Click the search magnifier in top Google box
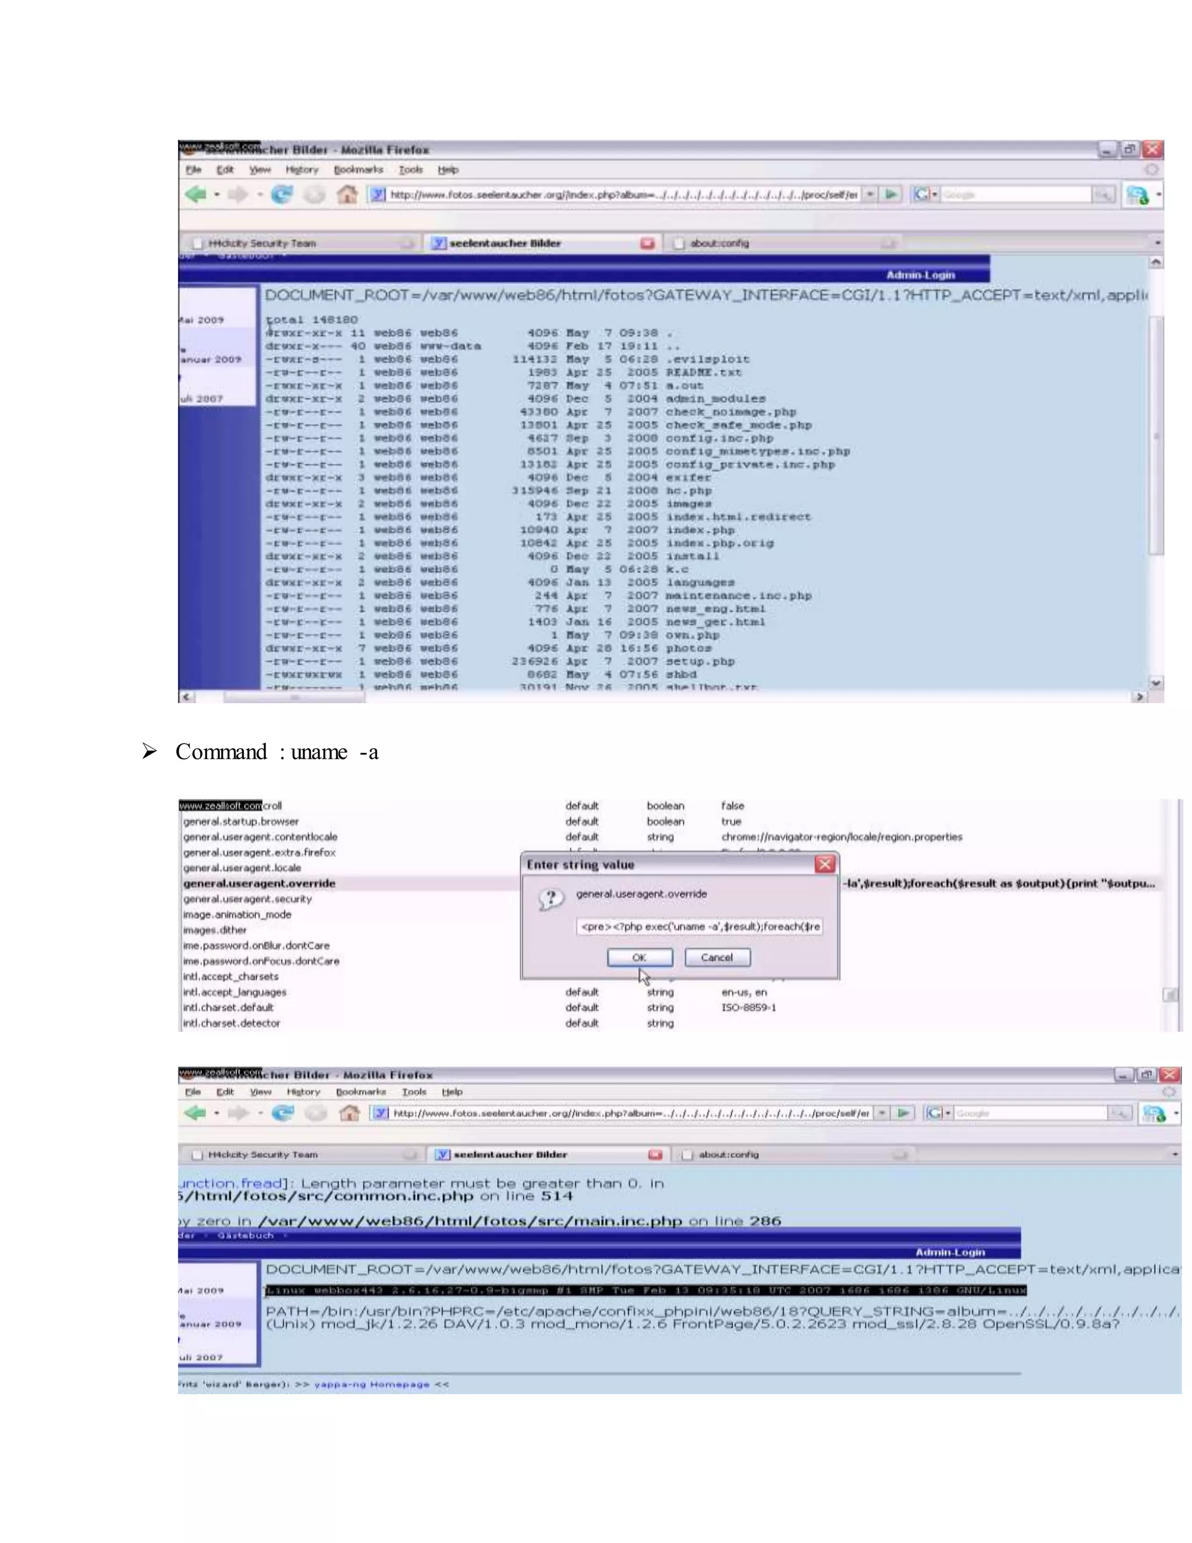Image resolution: width=1192 pixels, height=1543 pixels. pos(1102,194)
